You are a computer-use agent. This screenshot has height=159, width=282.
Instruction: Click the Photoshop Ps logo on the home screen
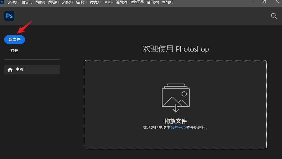click(9, 16)
